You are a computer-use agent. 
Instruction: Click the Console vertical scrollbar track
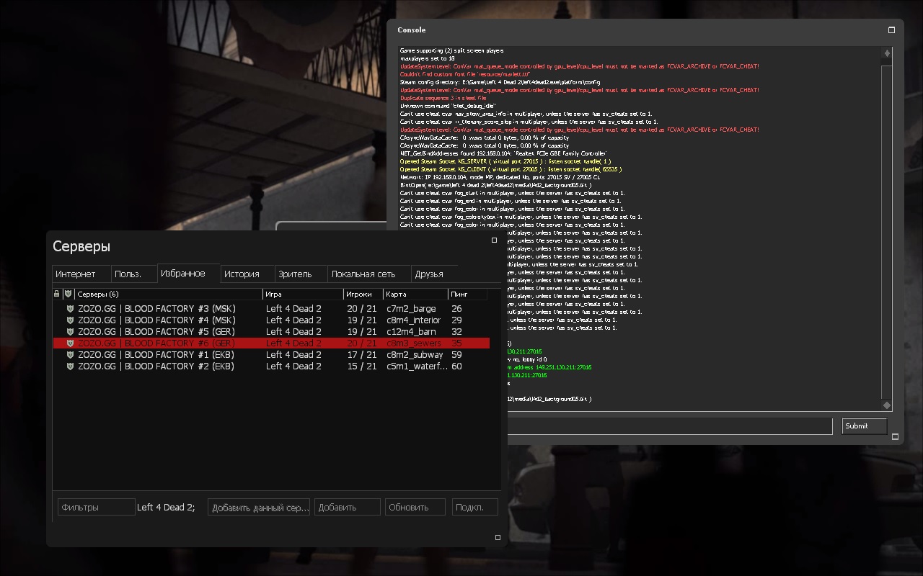tap(886, 230)
